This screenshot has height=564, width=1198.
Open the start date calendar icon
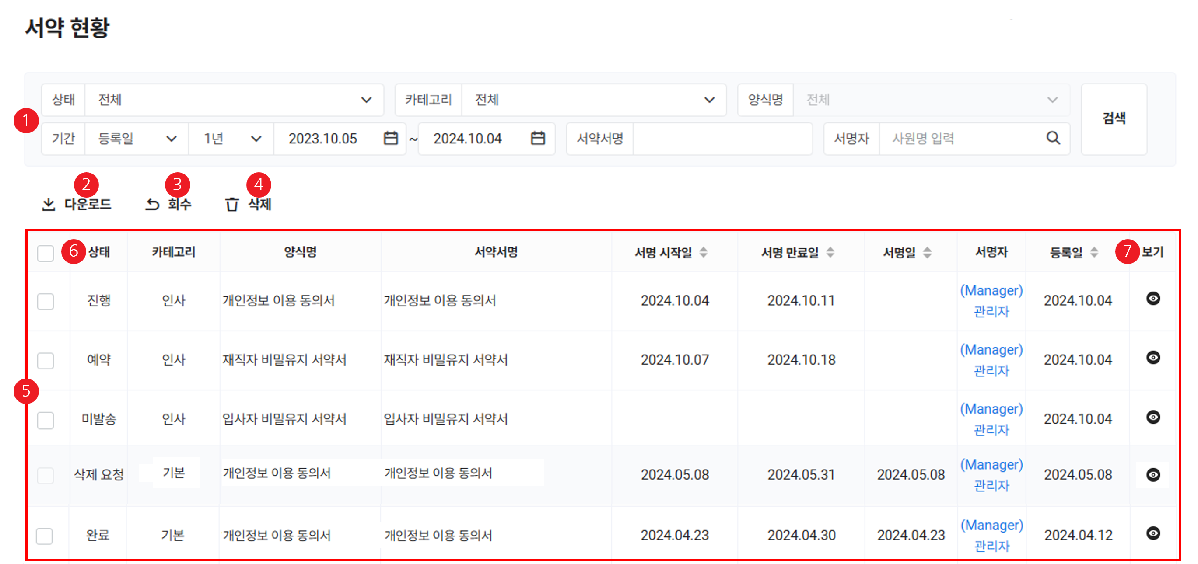pos(391,138)
